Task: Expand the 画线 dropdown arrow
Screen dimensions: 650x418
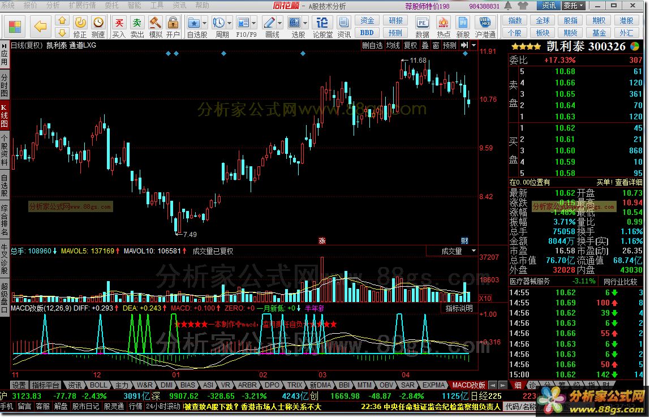Action: coord(280,23)
